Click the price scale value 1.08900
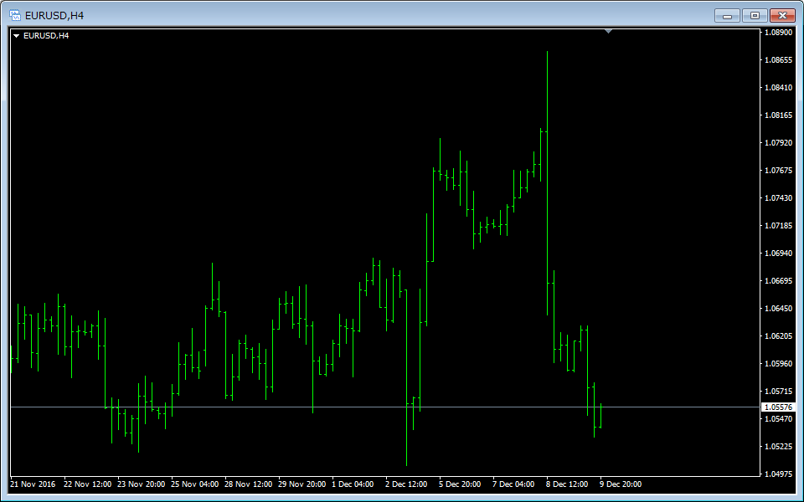This screenshot has height=502, width=804. click(x=778, y=33)
